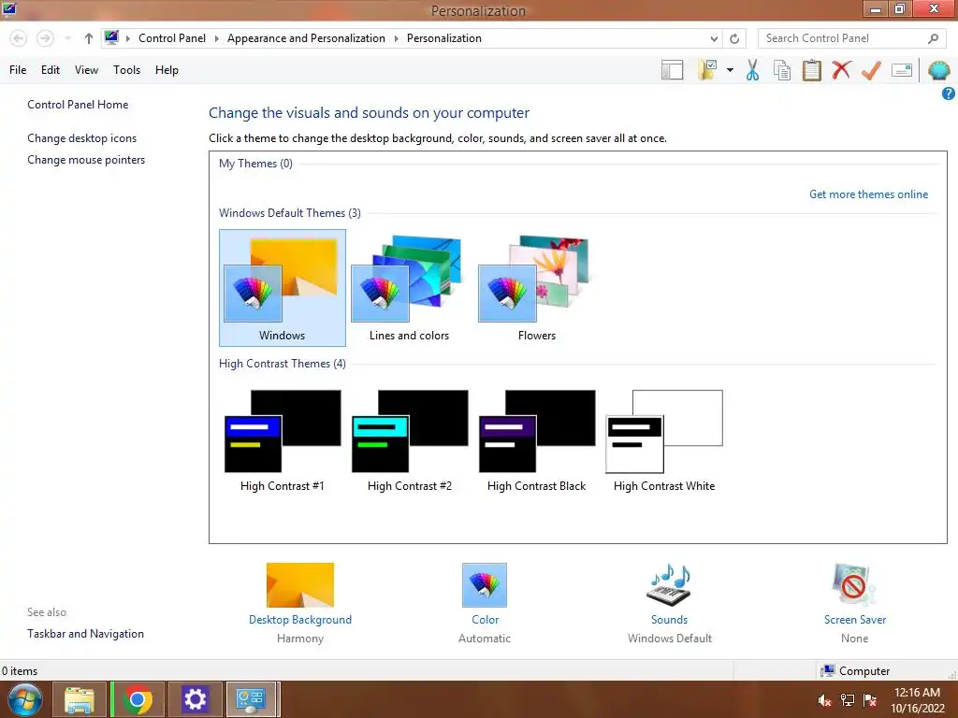The height and width of the screenshot is (718, 958).
Task: Open Change mouse pointers link
Action: pos(86,159)
